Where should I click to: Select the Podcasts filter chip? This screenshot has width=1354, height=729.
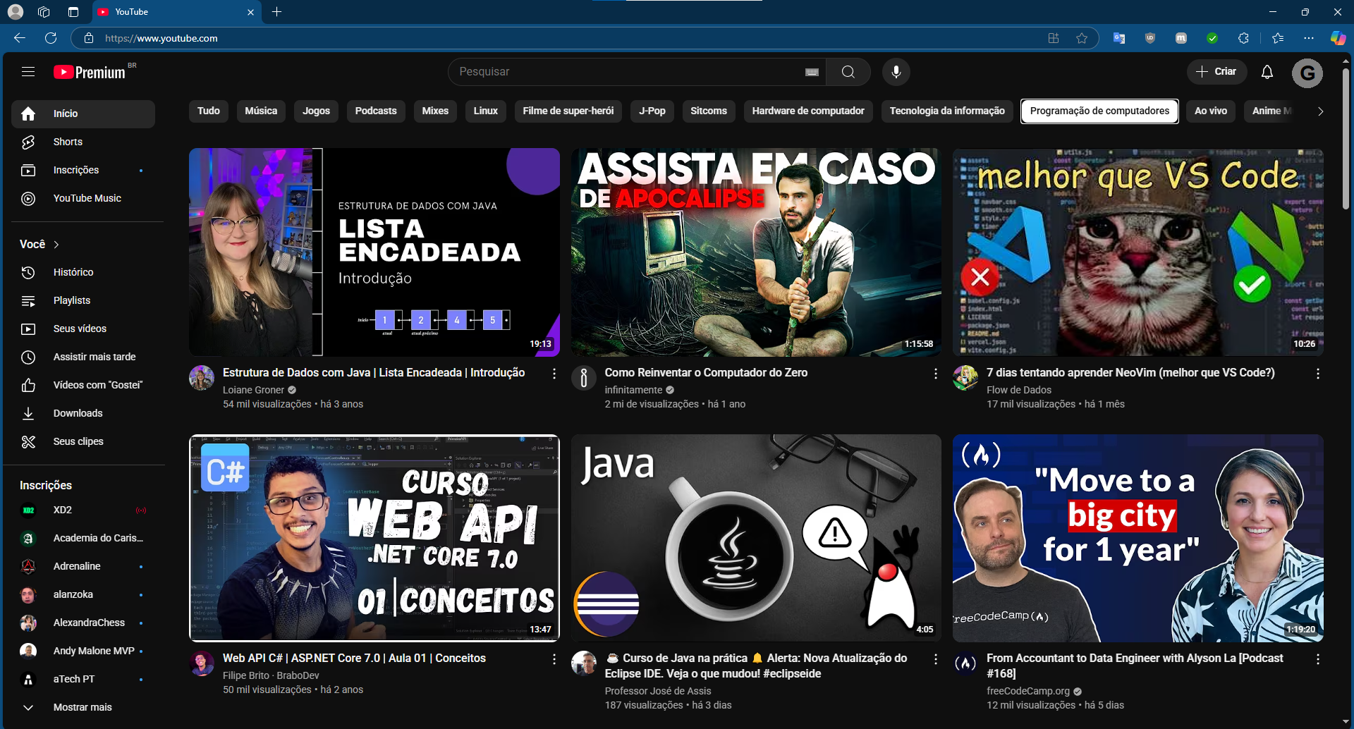376,111
